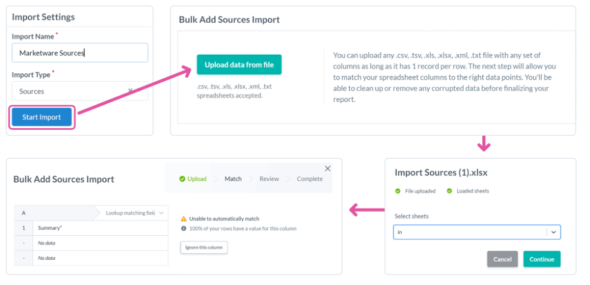Screen dimensions: 590x285
Task: Click the warning triangle beside Unable to match
Action: click(x=183, y=219)
